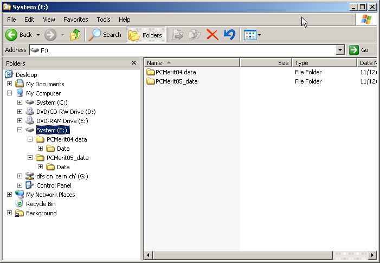
Task: Click the greyed Forward arrow button
Action: (x=50, y=35)
